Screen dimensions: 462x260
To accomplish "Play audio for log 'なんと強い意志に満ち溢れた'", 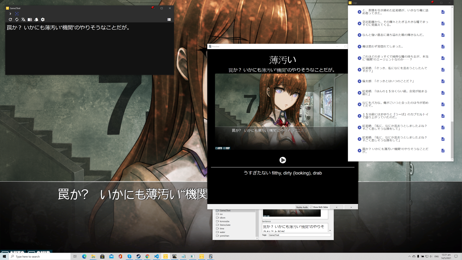I will pyautogui.click(x=359, y=35).
